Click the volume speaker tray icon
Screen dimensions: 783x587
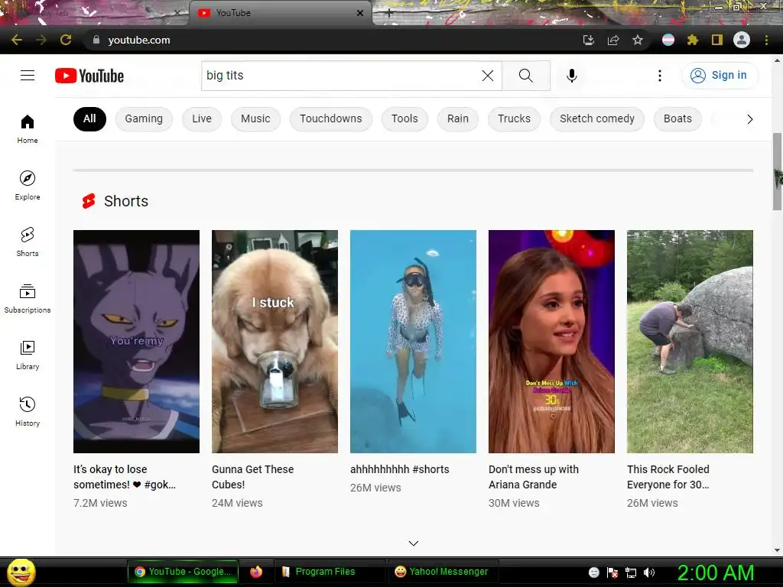tap(649, 572)
